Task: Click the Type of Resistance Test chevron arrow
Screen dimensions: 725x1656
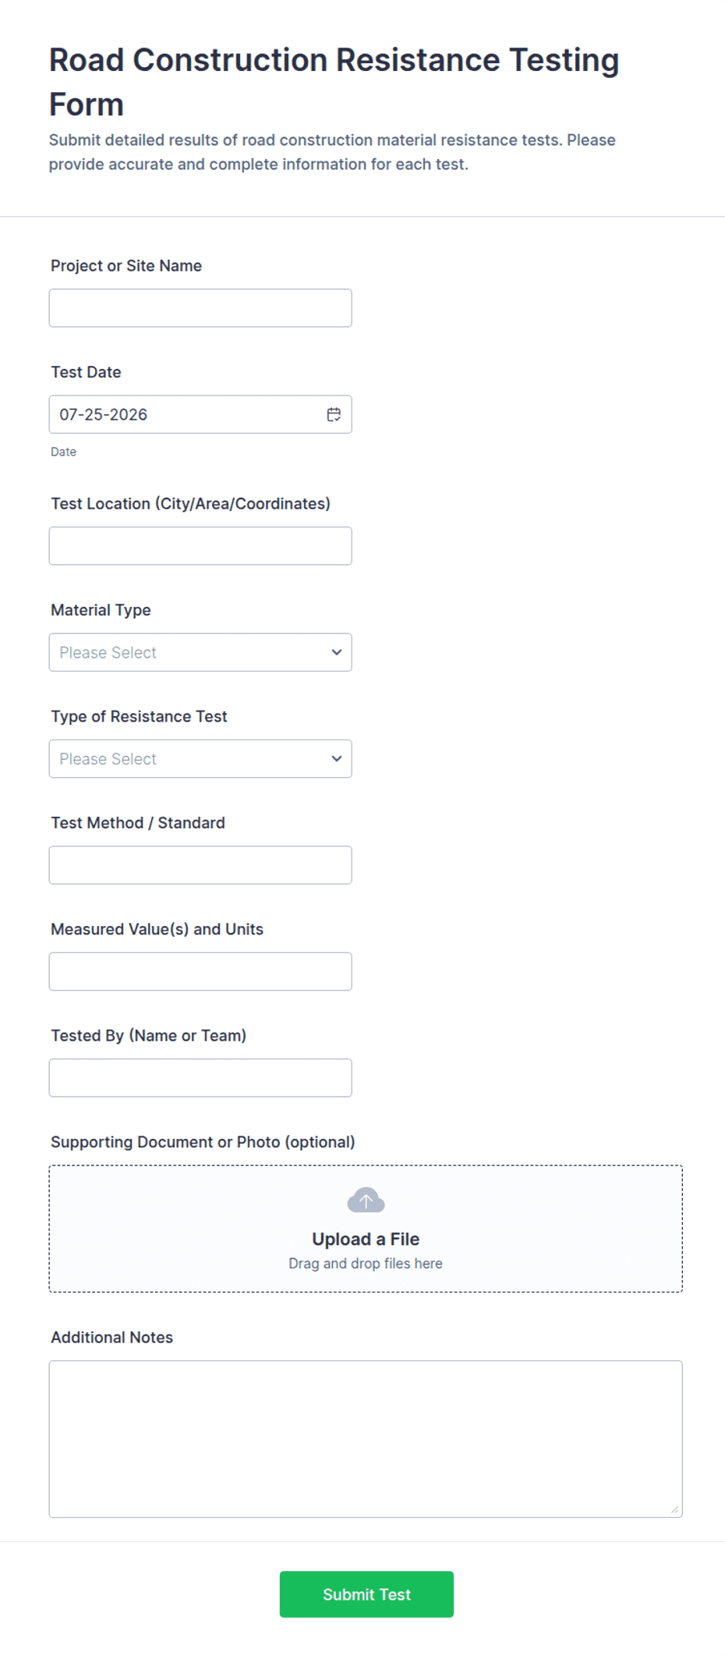Action: point(337,758)
